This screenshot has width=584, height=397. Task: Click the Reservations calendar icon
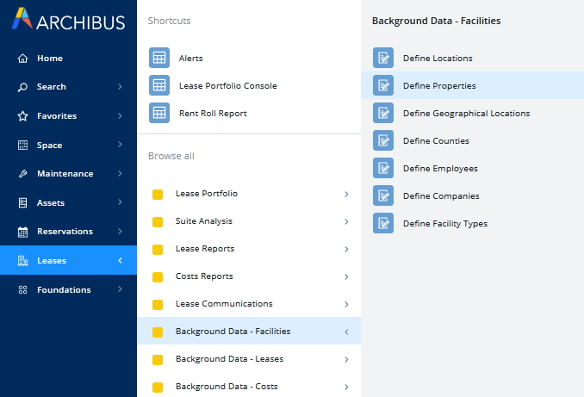coord(23,232)
